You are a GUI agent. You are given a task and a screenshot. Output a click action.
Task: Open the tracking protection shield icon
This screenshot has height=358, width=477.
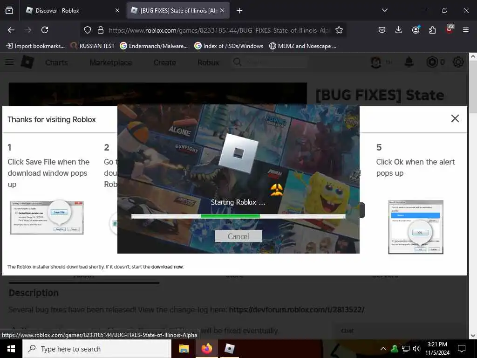[88, 30]
